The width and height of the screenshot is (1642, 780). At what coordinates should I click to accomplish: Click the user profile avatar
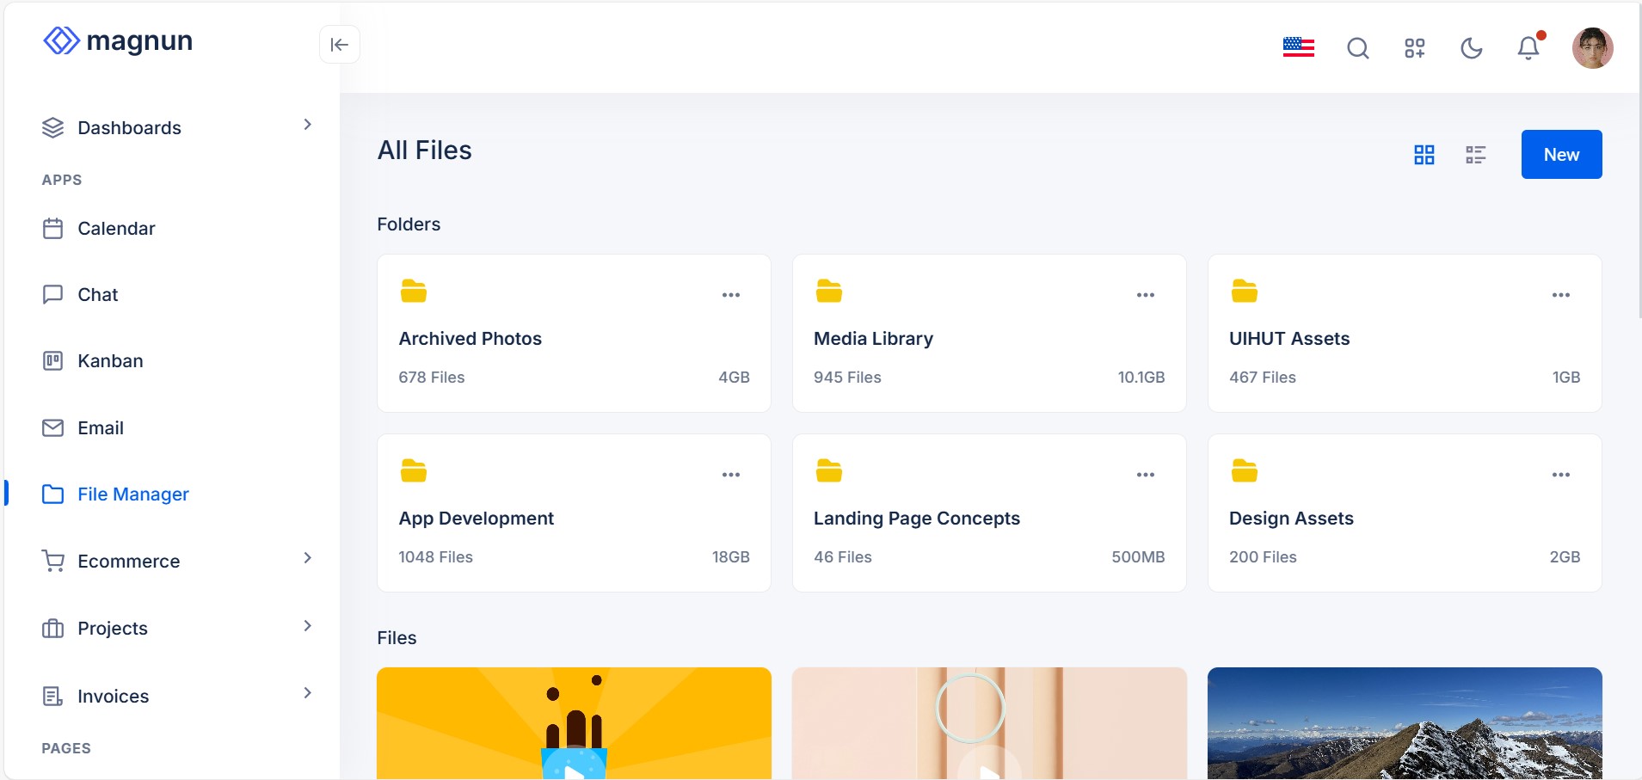(x=1592, y=48)
